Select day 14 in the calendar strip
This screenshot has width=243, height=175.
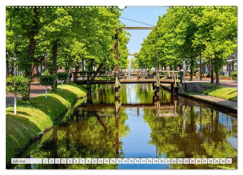[x=125, y=161]
